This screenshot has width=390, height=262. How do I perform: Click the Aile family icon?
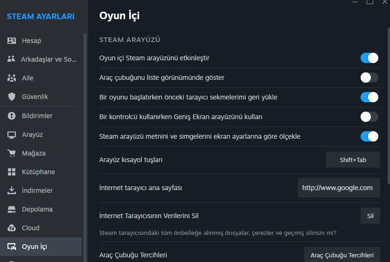pyautogui.click(x=12, y=78)
